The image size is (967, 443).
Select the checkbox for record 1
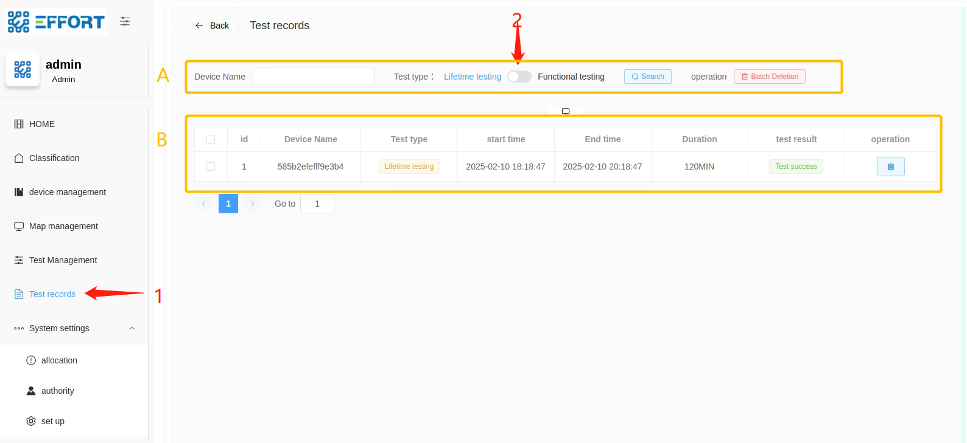[x=211, y=167]
